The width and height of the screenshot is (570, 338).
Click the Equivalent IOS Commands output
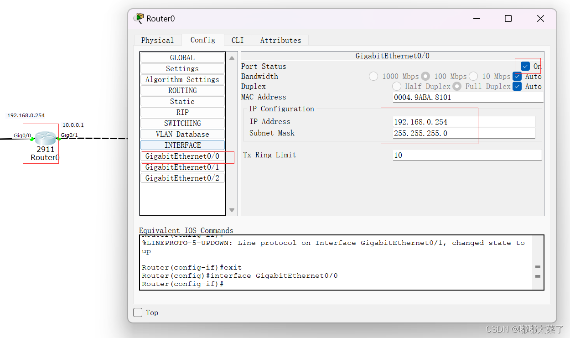(337, 263)
